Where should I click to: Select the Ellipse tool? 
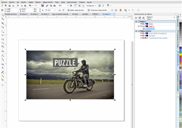2,43
